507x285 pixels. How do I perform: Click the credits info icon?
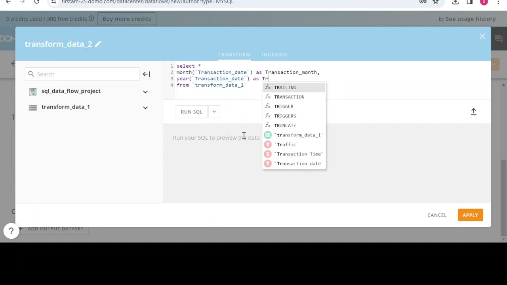click(x=91, y=19)
